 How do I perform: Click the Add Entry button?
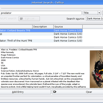[x=25, y=92]
